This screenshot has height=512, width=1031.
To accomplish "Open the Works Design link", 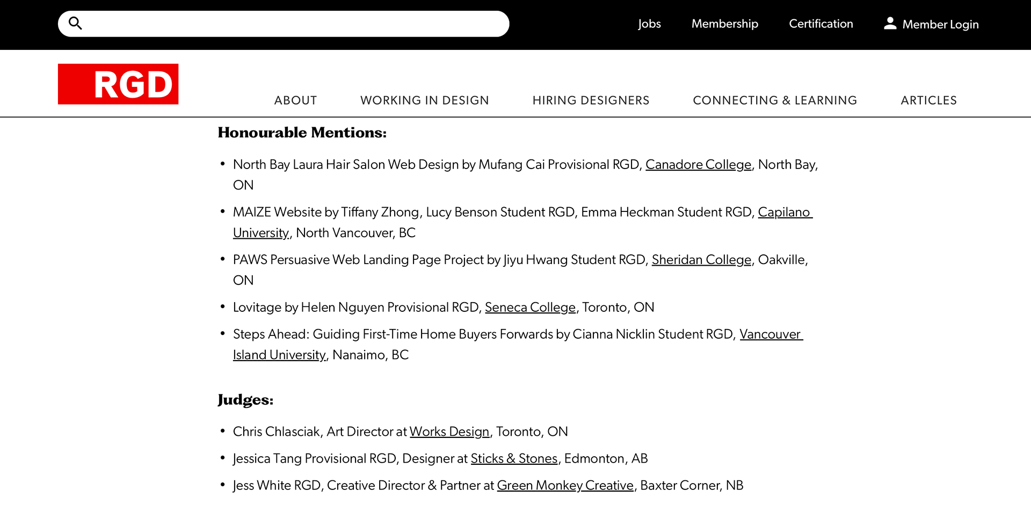I will click(449, 432).
